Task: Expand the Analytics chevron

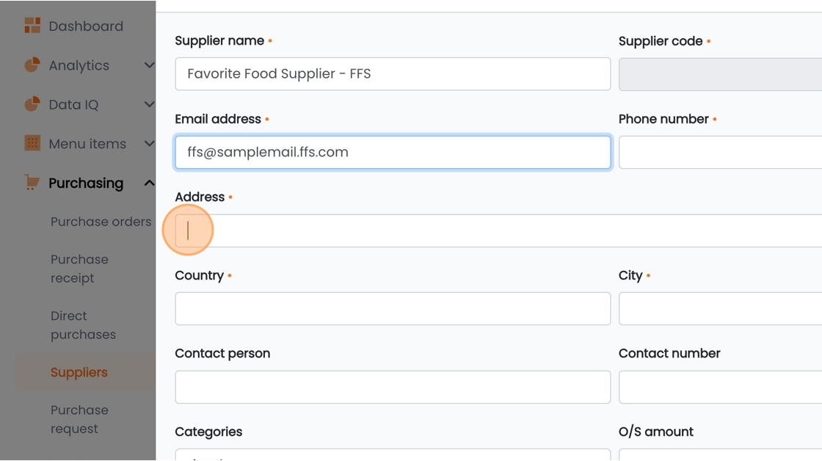Action: pos(149,65)
